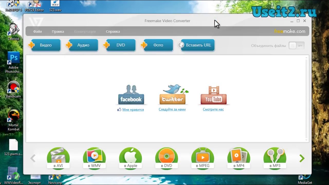Click the Twitter bird icon
This screenshot has width=329, height=185.
click(x=173, y=94)
